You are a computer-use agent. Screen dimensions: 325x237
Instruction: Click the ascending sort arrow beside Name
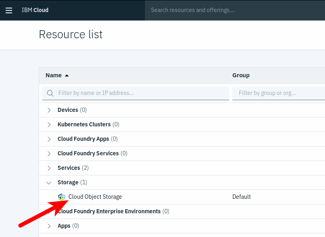67,76
